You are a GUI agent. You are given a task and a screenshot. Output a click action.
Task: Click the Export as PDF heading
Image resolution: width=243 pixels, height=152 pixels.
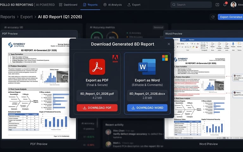pyautogui.click(x=97, y=80)
